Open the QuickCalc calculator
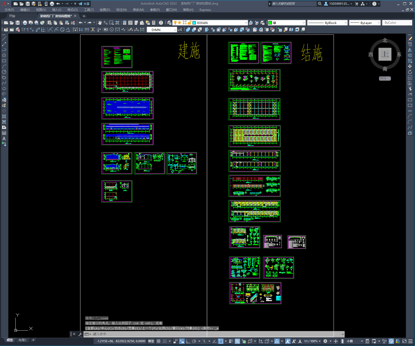The image size is (415, 346). click(154, 23)
